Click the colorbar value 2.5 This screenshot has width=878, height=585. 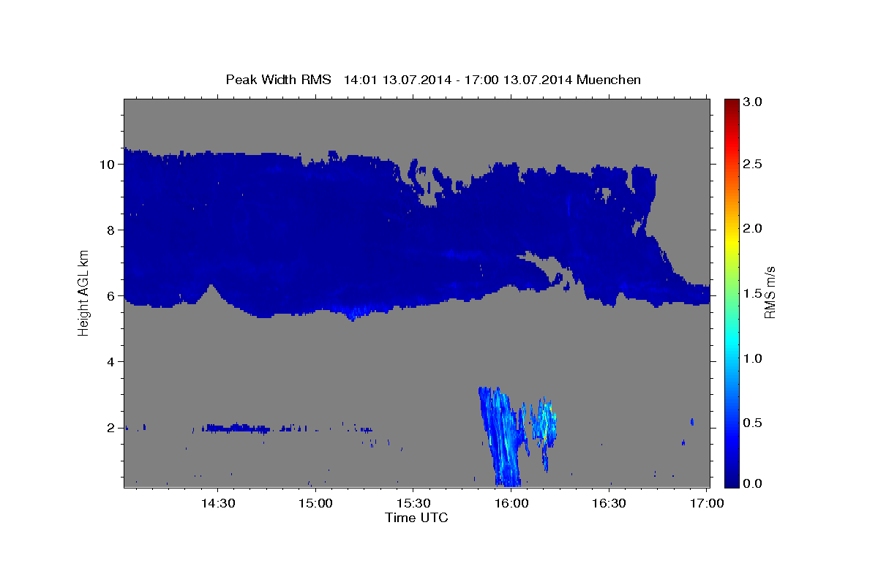point(753,164)
